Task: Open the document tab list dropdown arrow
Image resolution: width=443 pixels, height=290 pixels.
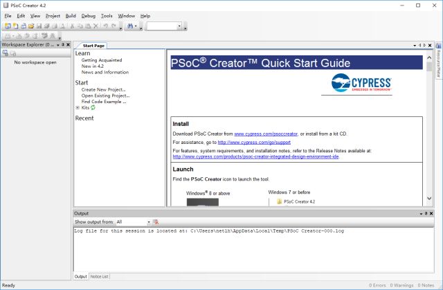Action: [415, 46]
